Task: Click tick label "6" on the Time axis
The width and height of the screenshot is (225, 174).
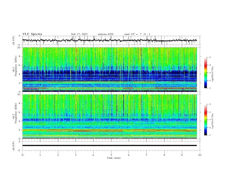Action: tap(129, 155)
